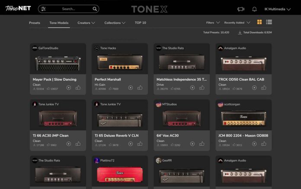Play JCM 800 2204 Maxon OD808 preview
The width and height of the screenshot is (301, 189).
click(254, 144)
